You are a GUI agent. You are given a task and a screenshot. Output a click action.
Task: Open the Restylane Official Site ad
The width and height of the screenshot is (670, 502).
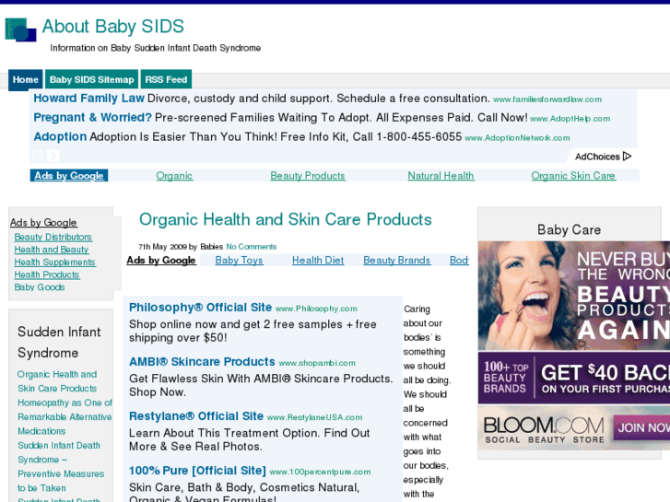tap(196, 416)
